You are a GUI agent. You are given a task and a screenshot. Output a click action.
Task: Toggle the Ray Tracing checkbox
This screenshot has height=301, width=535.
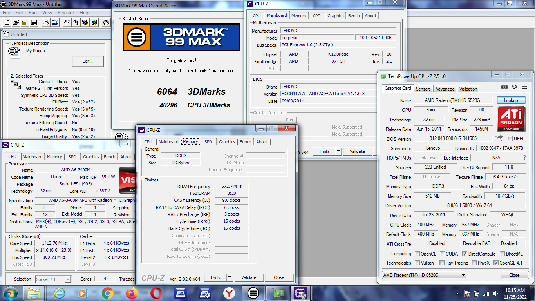(442, 263)
